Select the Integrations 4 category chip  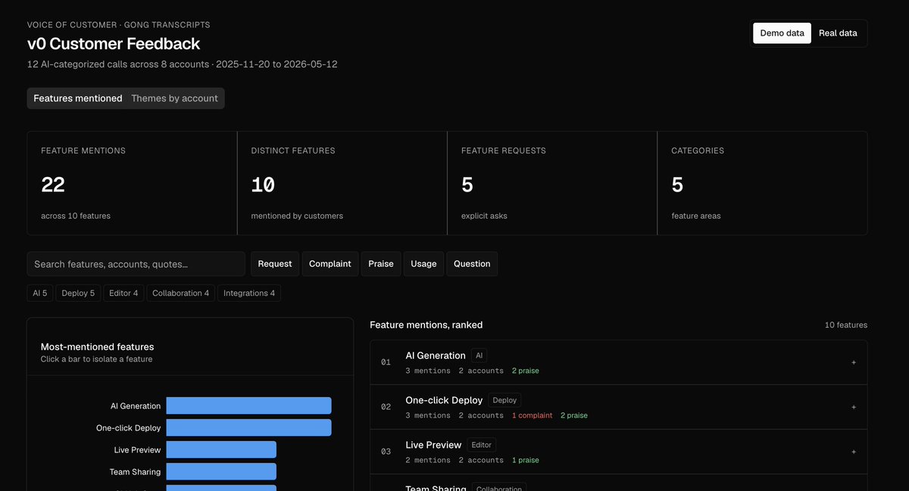coord(249,293)
